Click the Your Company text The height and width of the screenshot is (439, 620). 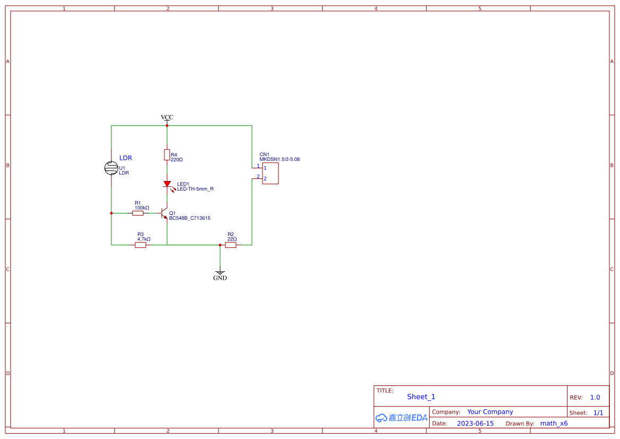(490, 411)
